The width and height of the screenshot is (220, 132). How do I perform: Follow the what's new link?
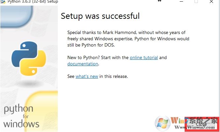(87, 76)
